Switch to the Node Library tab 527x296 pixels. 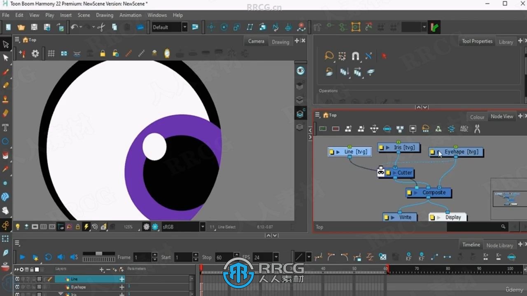[499, 245]
